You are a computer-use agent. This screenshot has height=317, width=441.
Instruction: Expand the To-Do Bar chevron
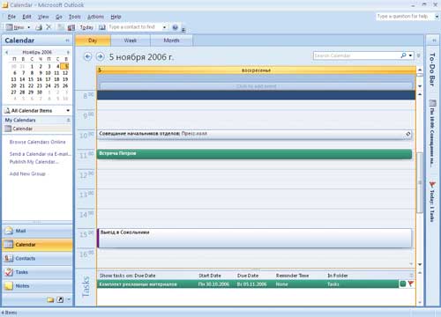(434, 41)
